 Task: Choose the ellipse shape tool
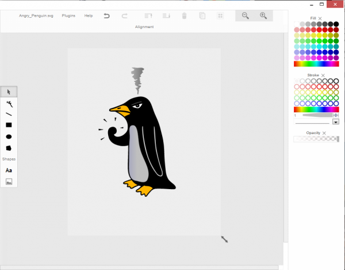point(9,136)
